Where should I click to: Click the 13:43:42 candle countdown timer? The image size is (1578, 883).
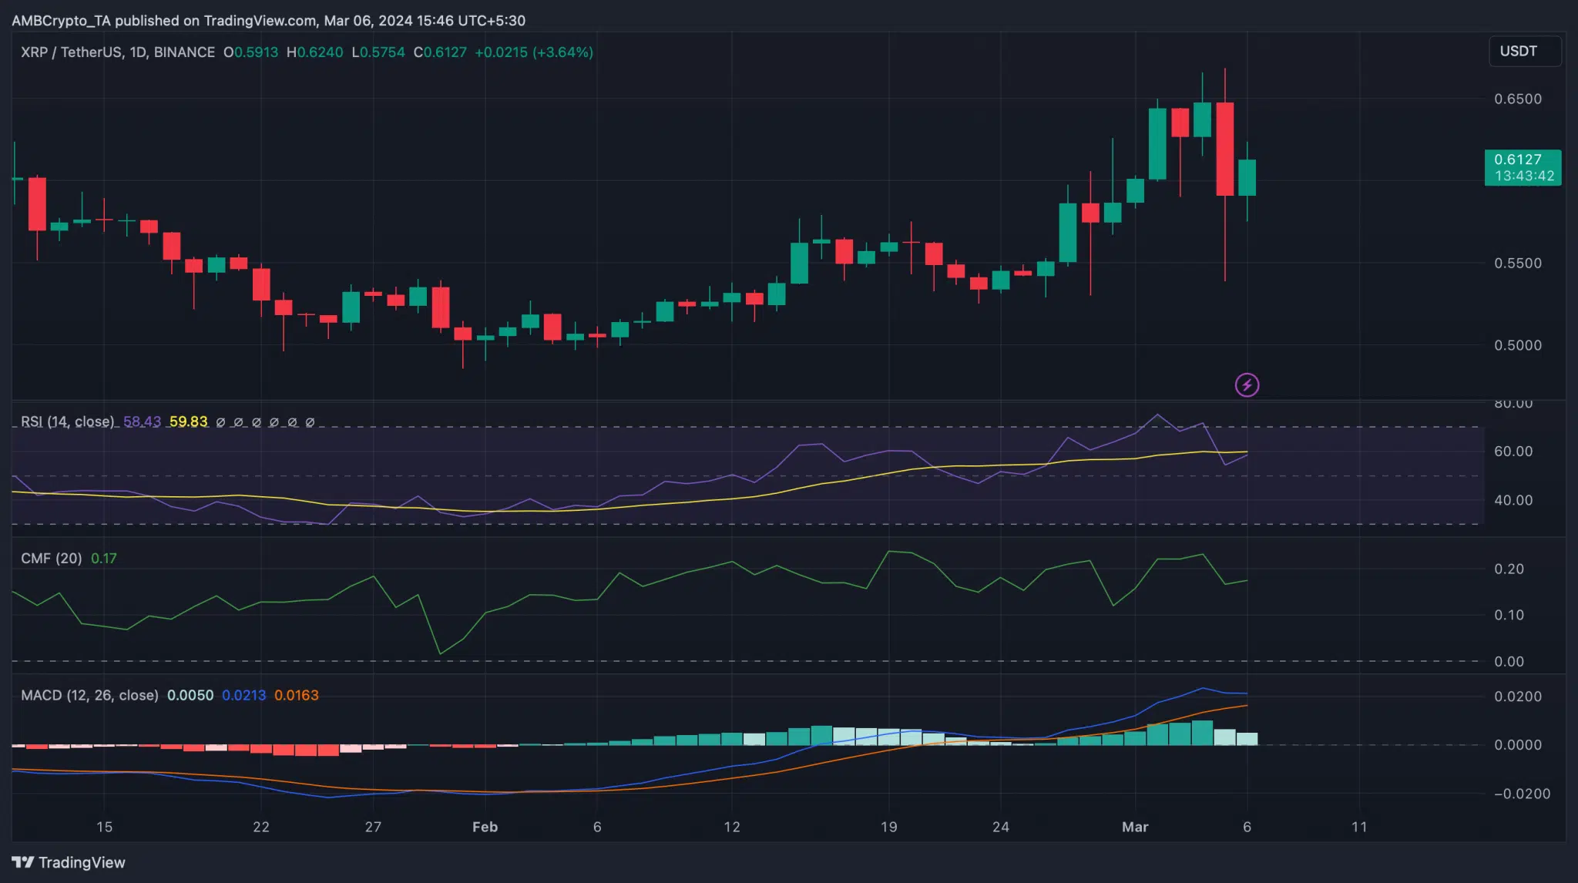[x=1524, y=176]
